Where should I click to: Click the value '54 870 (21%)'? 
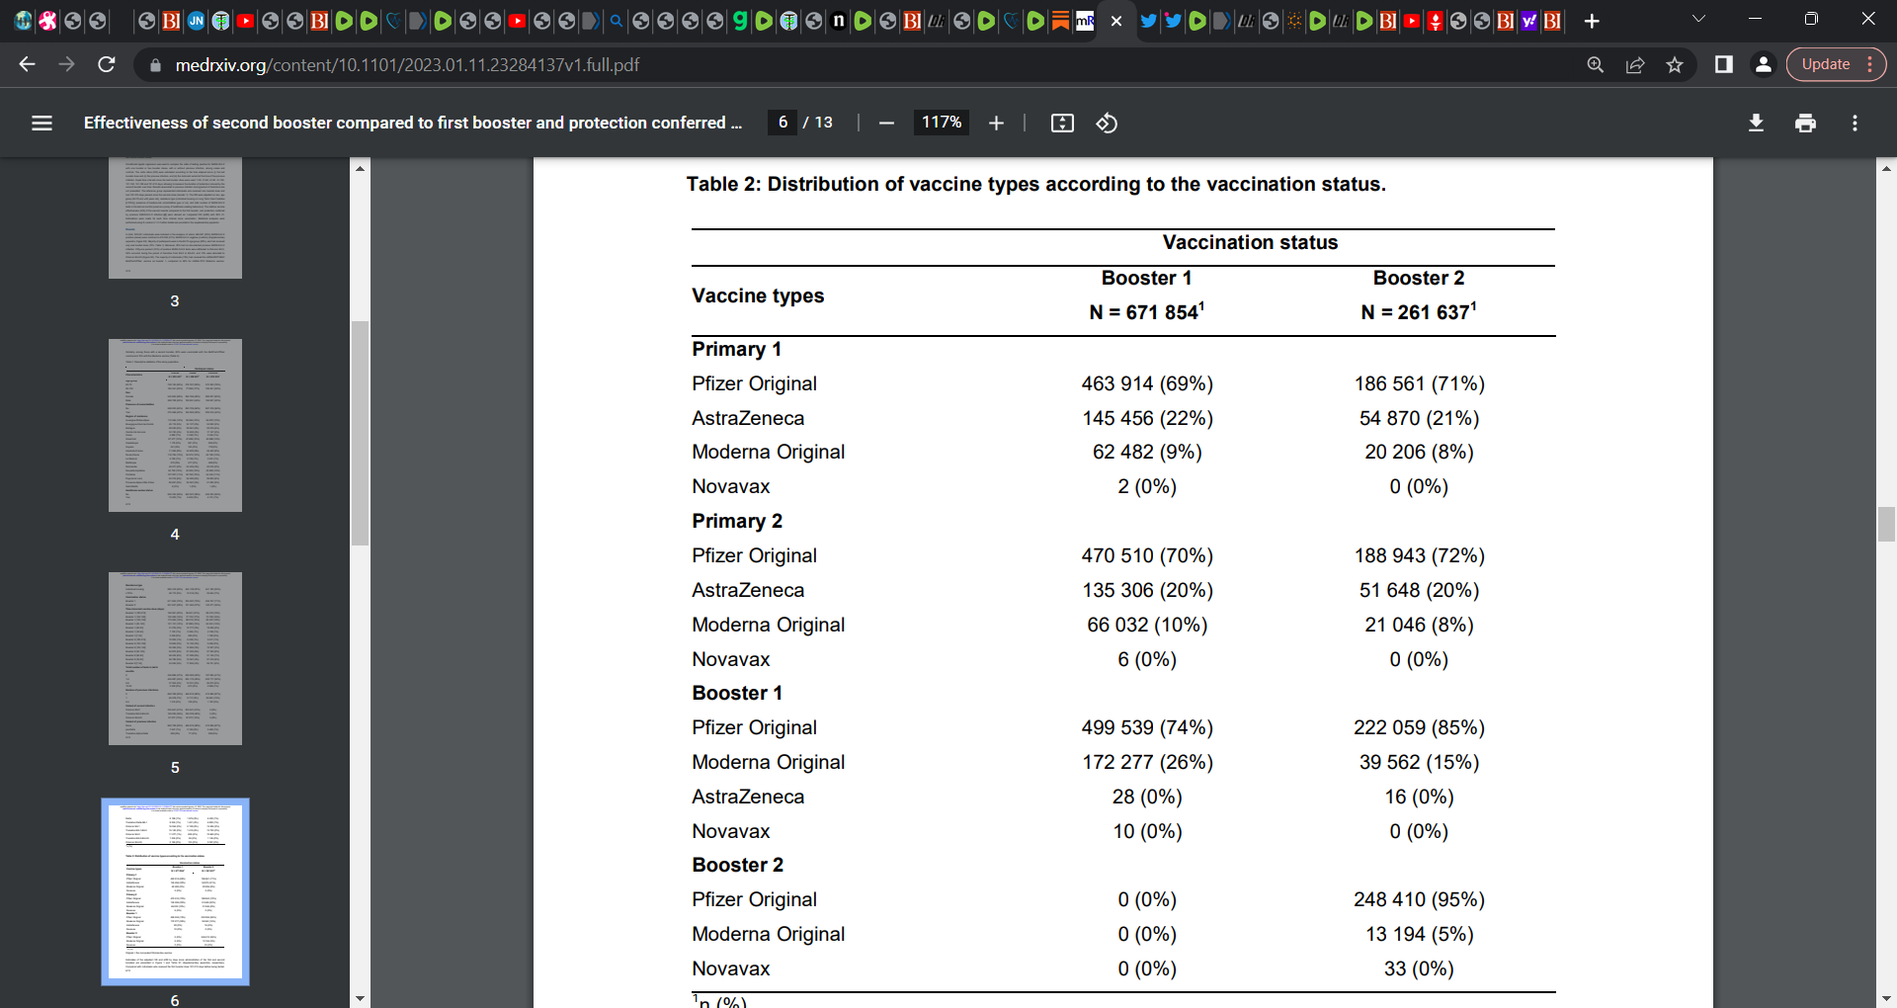pyautogui.click(x=1419, y=418)
